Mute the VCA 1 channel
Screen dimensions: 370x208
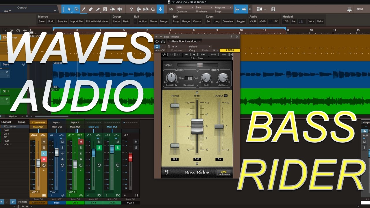[x=136, y=142]
